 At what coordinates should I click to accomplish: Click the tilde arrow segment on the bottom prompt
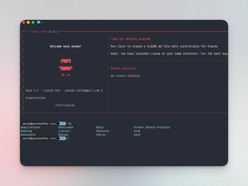pos(62,138)
